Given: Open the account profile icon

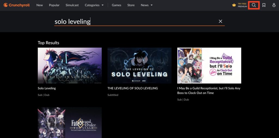Looking at the screenshot, I should [274, 5].
